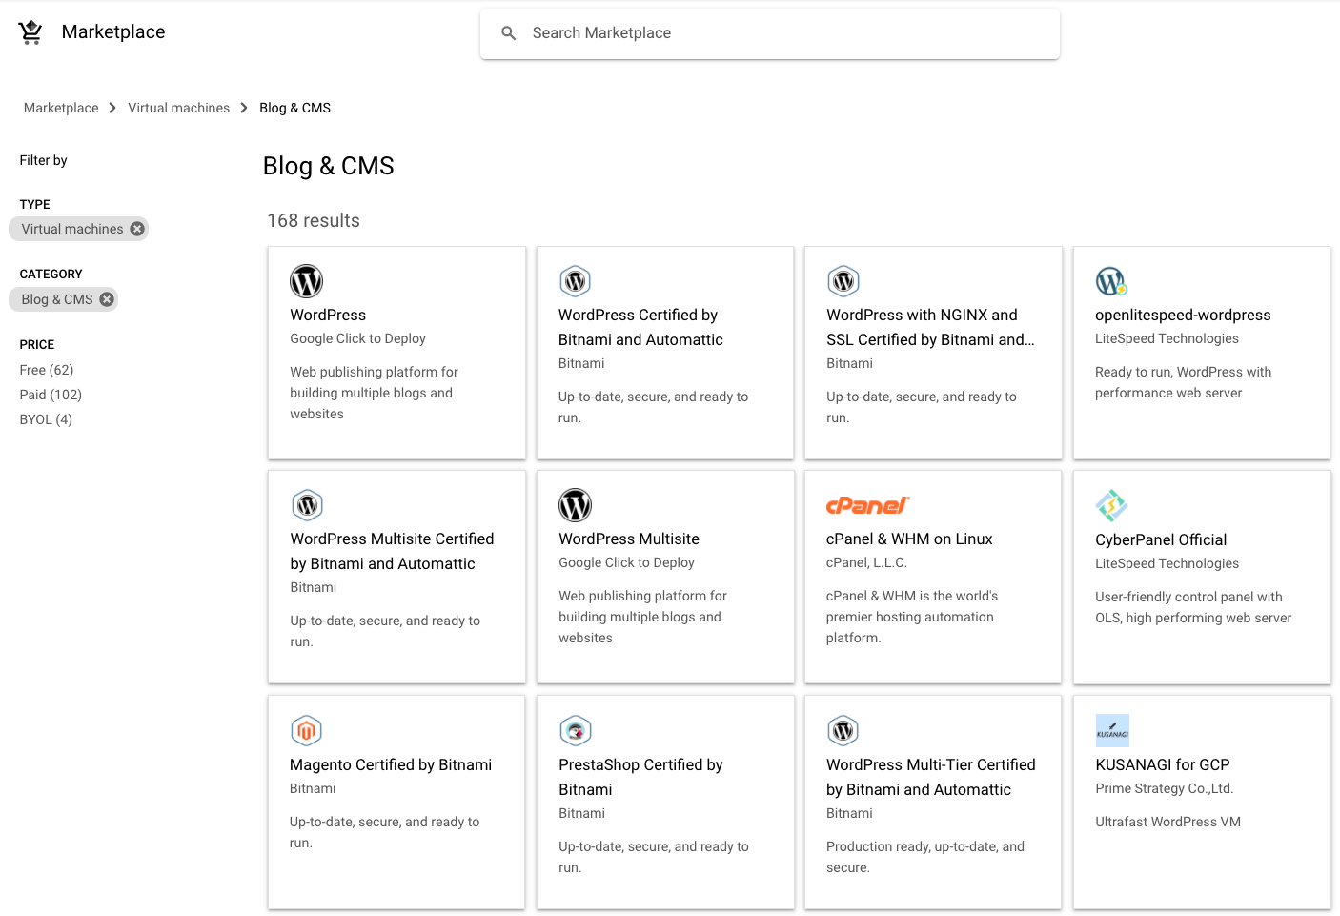1340x916 pixels.
Task: Click the cPanel logo
Action: [867, 505]
